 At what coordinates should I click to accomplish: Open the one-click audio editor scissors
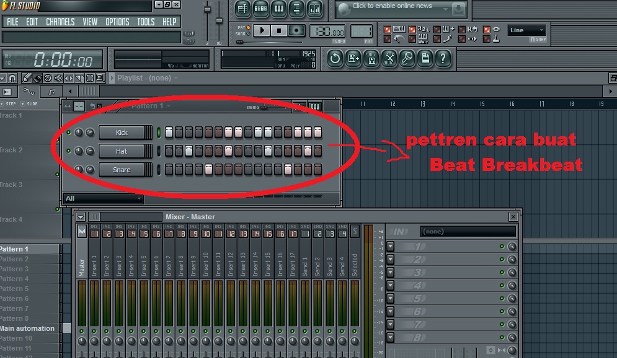389,59
